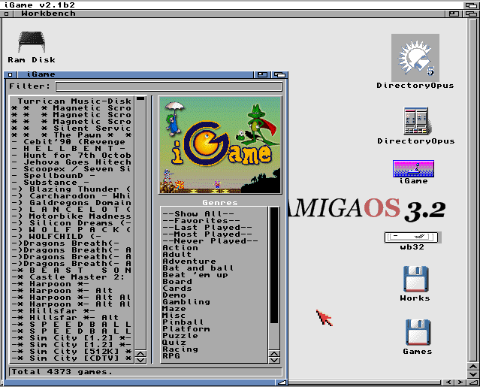Click the iGame screenshot image
This screenshot has width=480, height=387.
pos(220,145)
